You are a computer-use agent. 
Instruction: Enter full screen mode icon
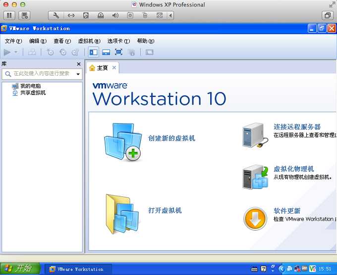tap(118, 52)
